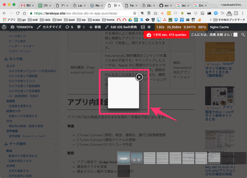Open カメラを使ってQRコードを読み取る link
The width and height of the screenshot is (247, 178).
[32, 71]
